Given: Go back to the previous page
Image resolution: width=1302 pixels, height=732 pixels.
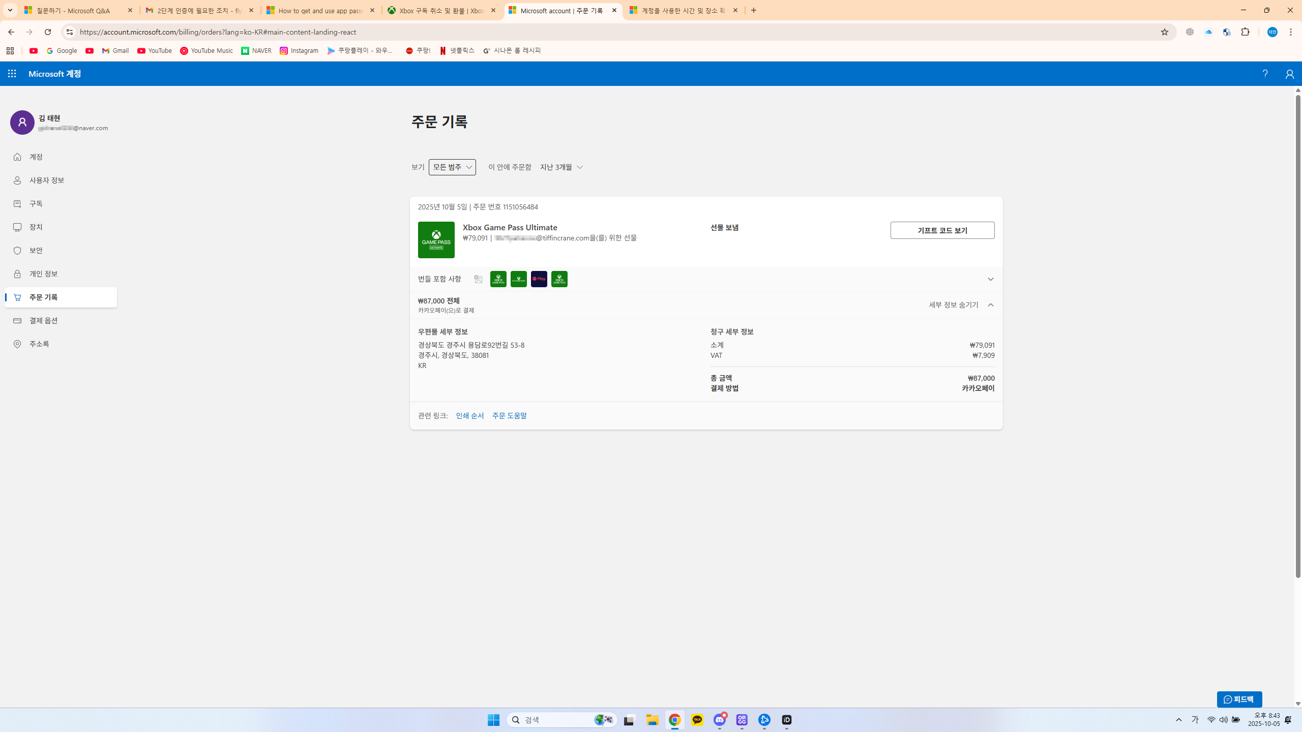Looking at the screenshot, I should 11,32.
